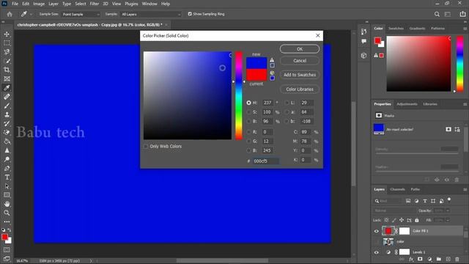Click OK in the Color Picker
The width and height of the screenshot is (469, 264).
point(300,49)
